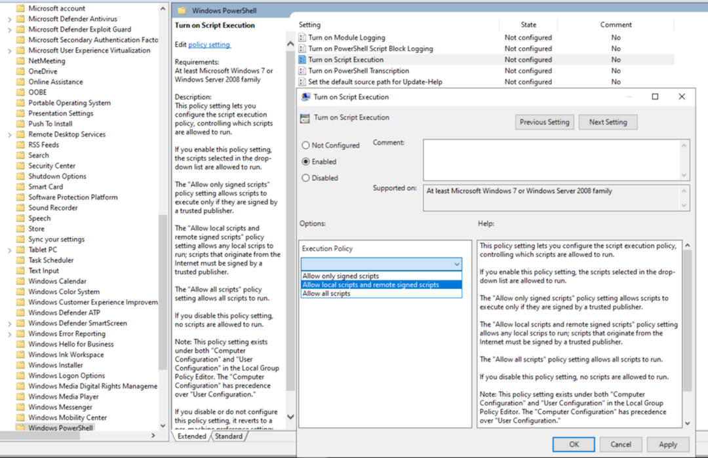Click the Windows Media Player folder icon
Image resolution: width=708 pixels, height=458 pixels.
[x=20, y=396]
